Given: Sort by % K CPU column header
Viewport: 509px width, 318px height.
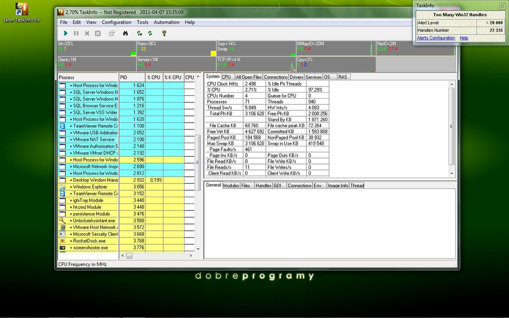Looking at the screenshot, I should (x=173, y=78).
